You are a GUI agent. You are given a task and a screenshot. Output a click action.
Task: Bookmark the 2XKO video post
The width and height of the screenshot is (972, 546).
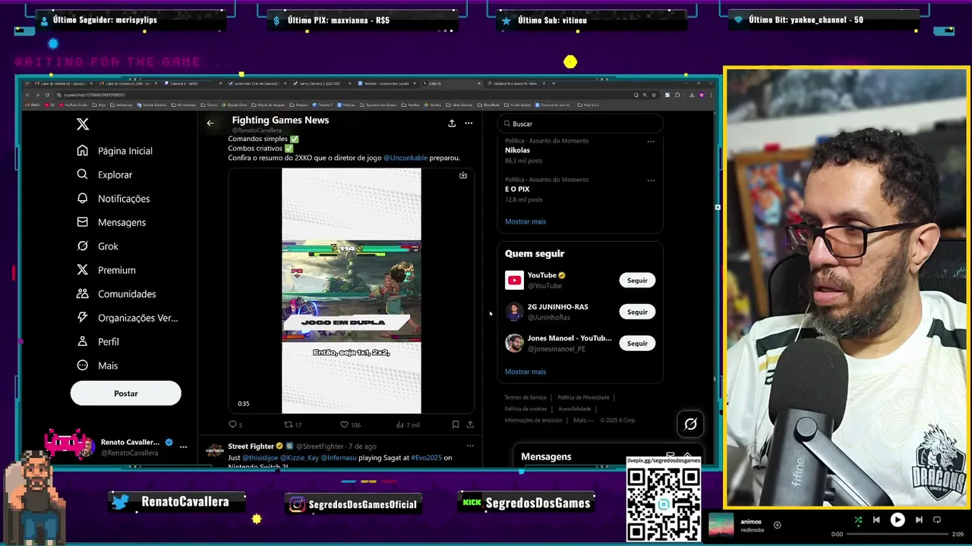tap(455, 425)
